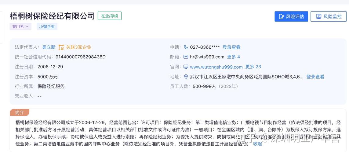The height and width of the screenshot is (152, 349).
Task: Click the phone number 027-8366****
Action: tap(205, 47)
